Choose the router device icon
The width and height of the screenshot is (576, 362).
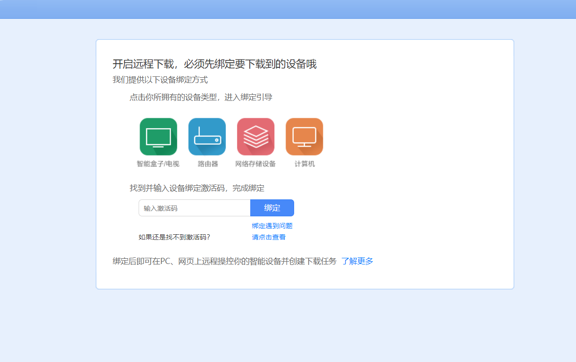(207, 137)
